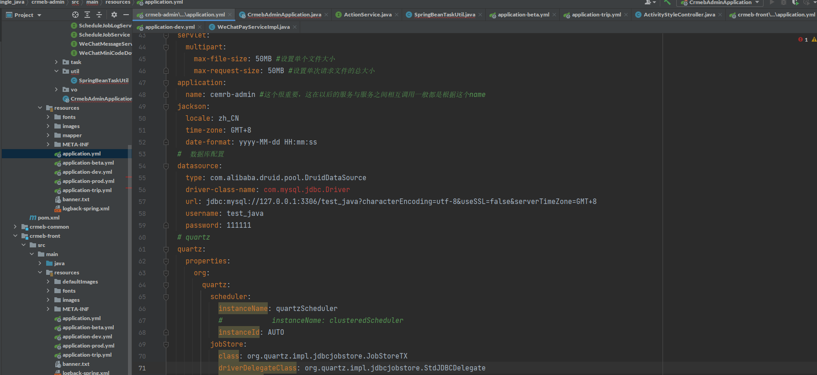Close the ActivityStyleController.java tab

[x=720, y=15]
